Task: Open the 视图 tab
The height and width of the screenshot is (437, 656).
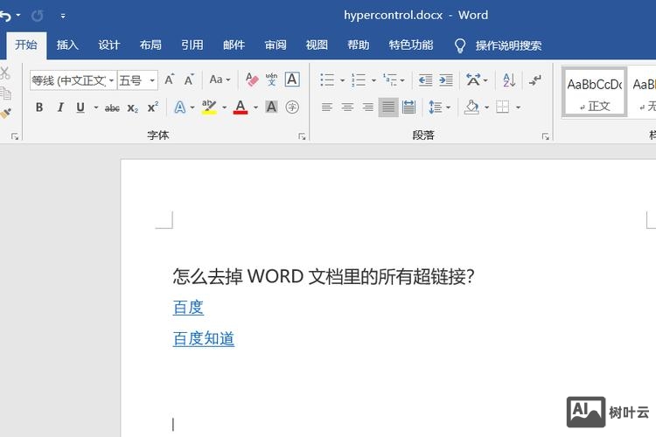Action: pos(317,45)
